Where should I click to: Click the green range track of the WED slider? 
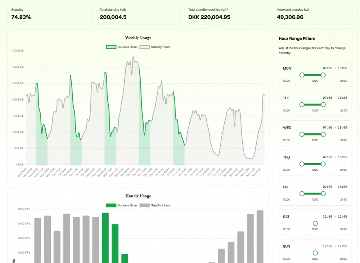tap(312, 134)
